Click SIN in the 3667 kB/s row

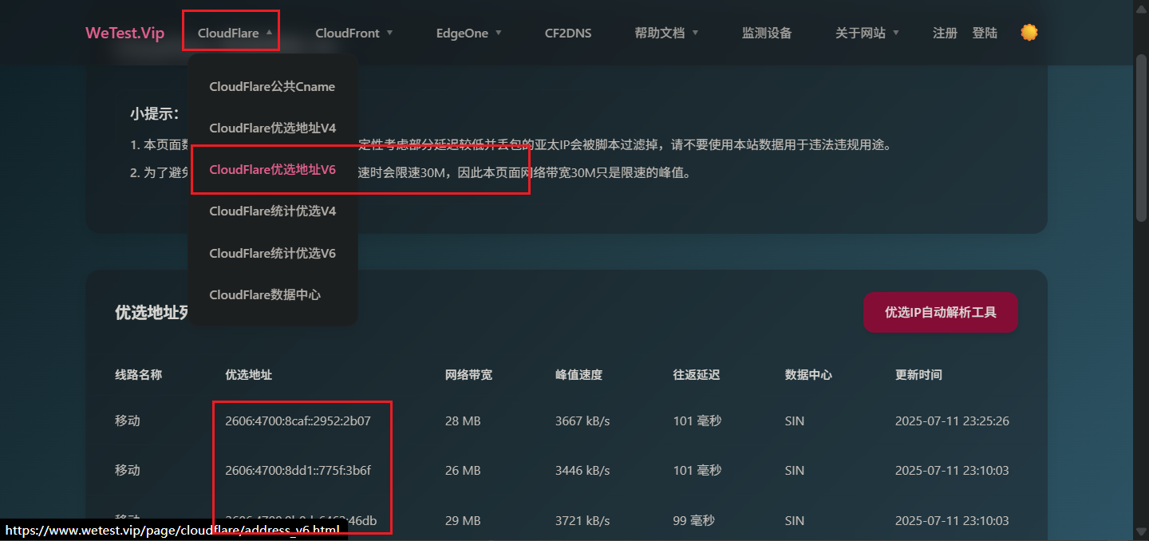795,421
